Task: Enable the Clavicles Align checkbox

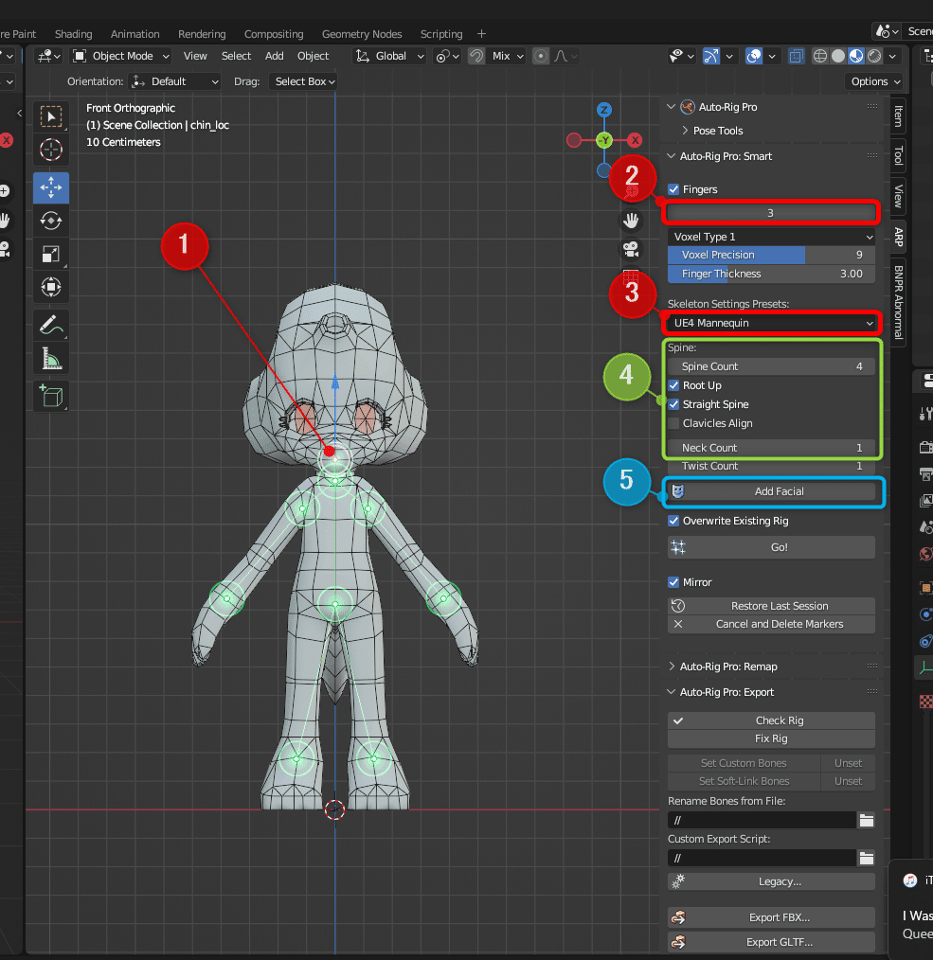Action: [673, 423]
